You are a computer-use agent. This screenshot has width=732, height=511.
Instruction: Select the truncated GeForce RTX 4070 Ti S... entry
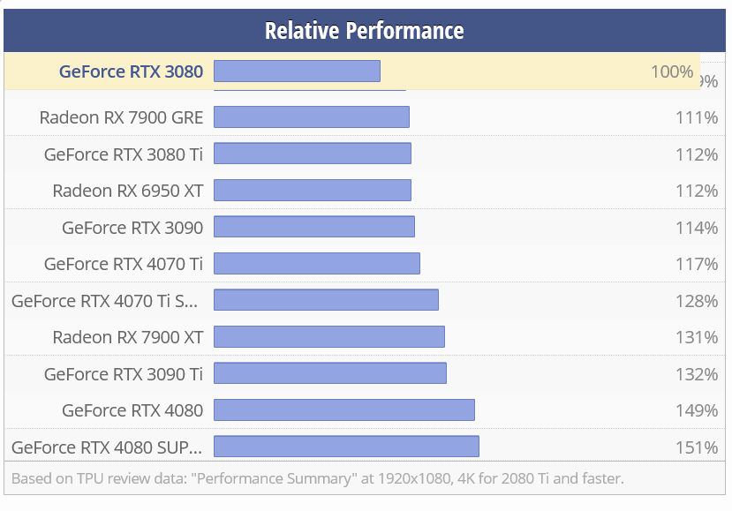click(105, 301)
